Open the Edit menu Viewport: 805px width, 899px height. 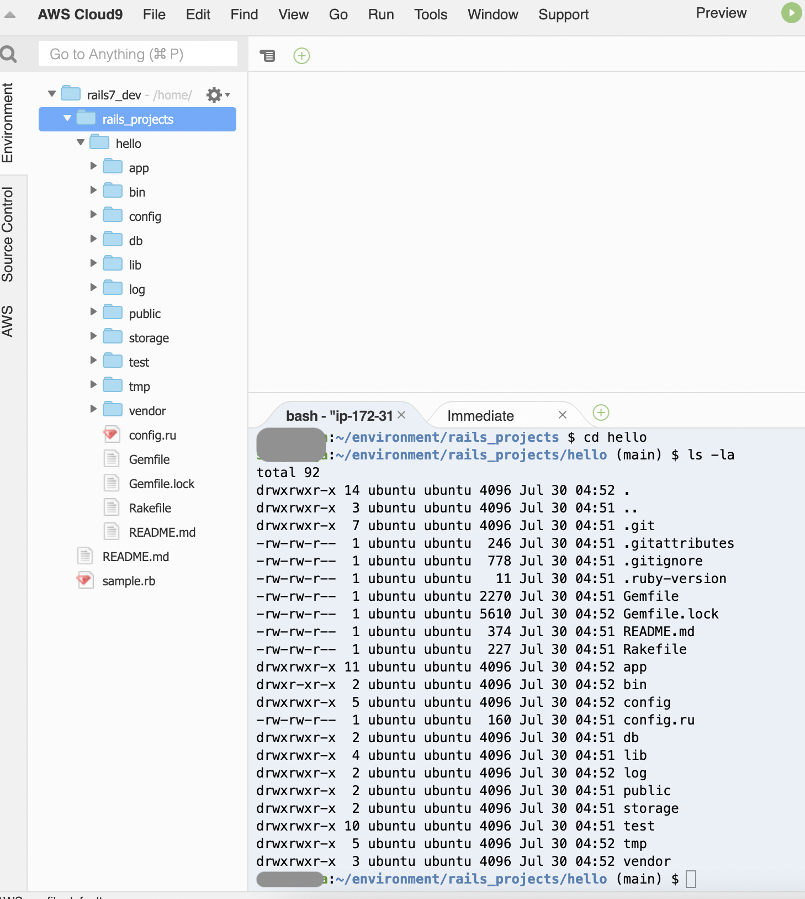[198, 15]
